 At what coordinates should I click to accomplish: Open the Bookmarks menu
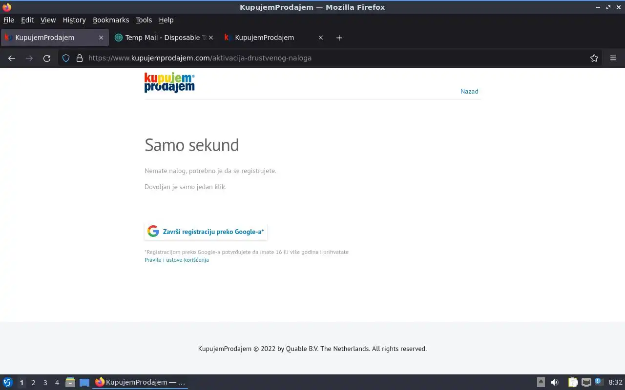111,20
